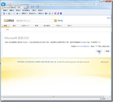Open the 協助工具 footer link
The height and width of the screenshot is (102, 113).
tap(53, 62)
